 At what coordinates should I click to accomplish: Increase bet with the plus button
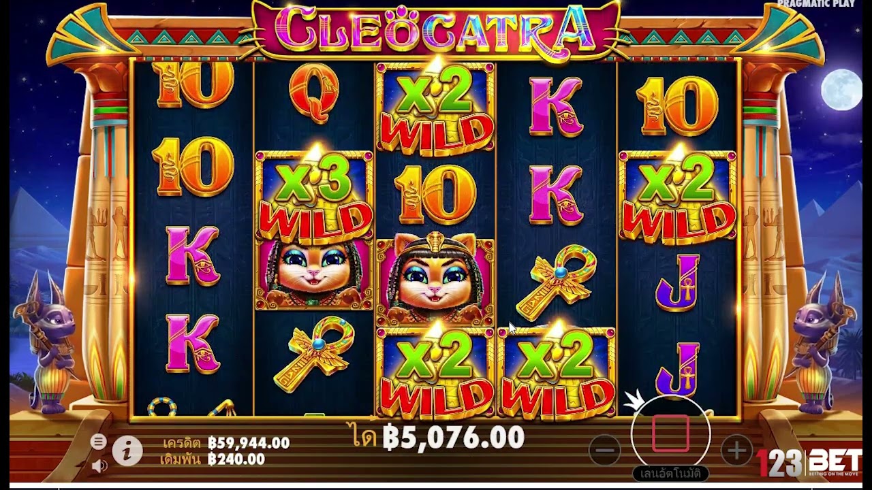[x=736, y=450]
